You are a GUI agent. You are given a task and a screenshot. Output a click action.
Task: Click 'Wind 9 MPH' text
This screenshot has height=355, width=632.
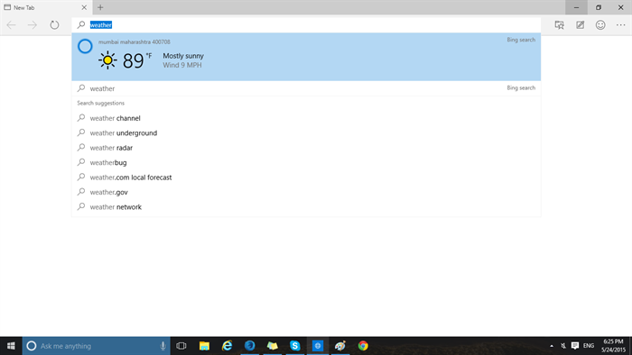tap(182, 65)
